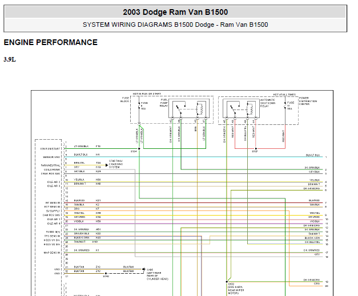Select the "IDLE AIR 1" pin label
This screenshot has height=296, width=358.
tap(54, 220)
